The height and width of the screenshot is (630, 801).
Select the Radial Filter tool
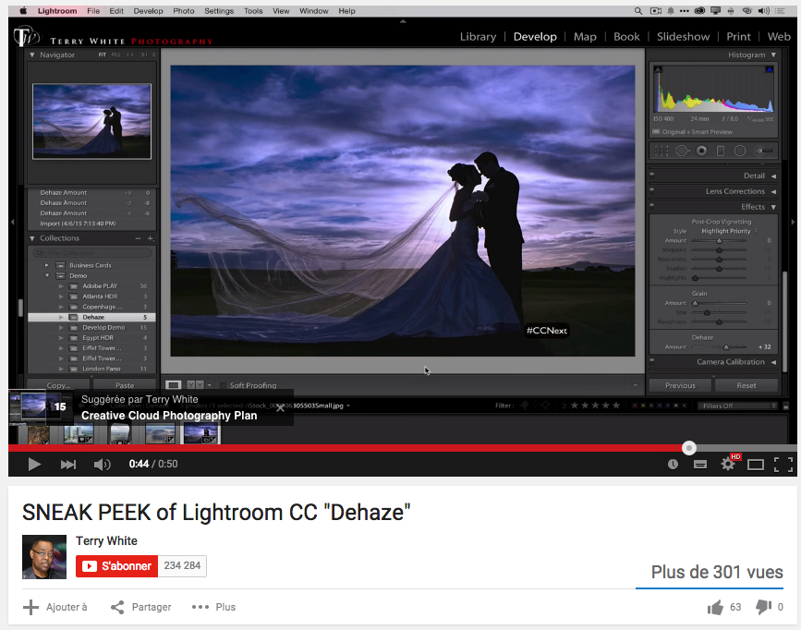[740, 151]
